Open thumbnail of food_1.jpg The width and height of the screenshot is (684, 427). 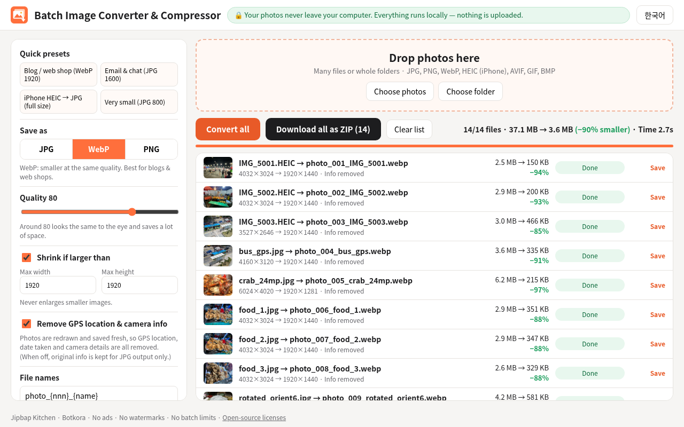pyautogui.click(x=218, y=314)
